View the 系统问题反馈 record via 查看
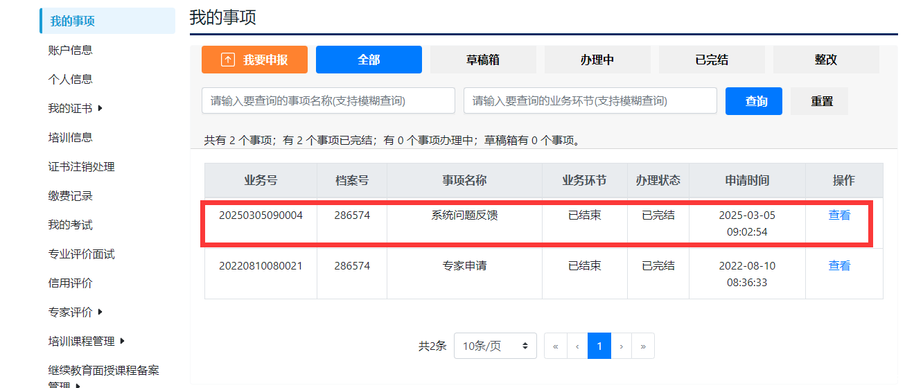Image resolution: width=905 pixels, height=388 pixels. [839, 215]
